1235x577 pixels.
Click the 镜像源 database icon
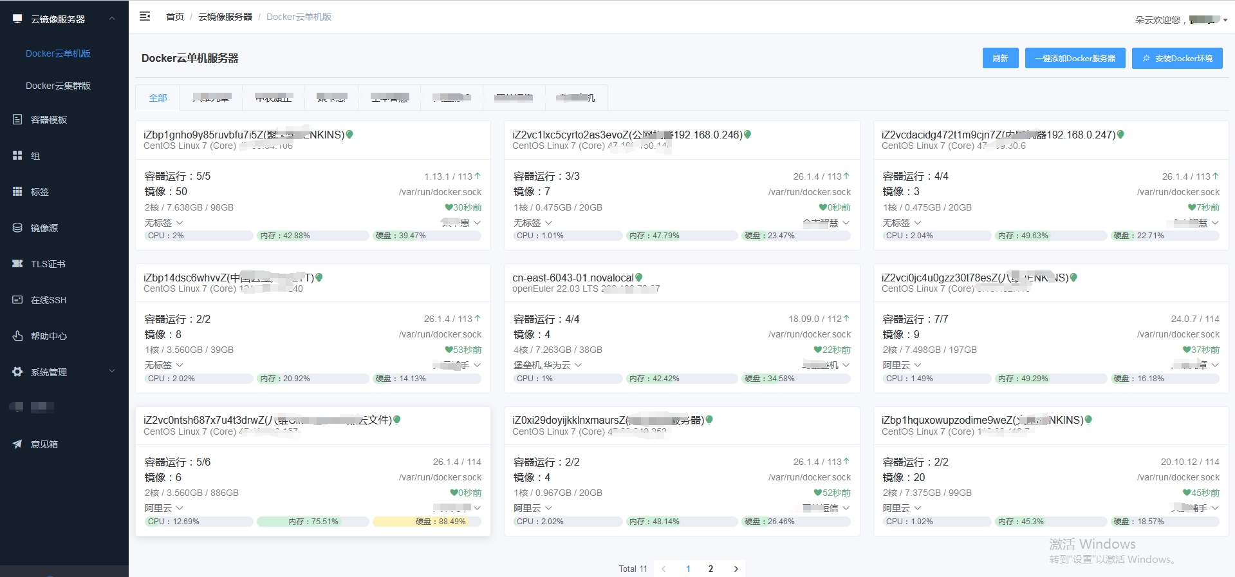click(x=17, y=227)
